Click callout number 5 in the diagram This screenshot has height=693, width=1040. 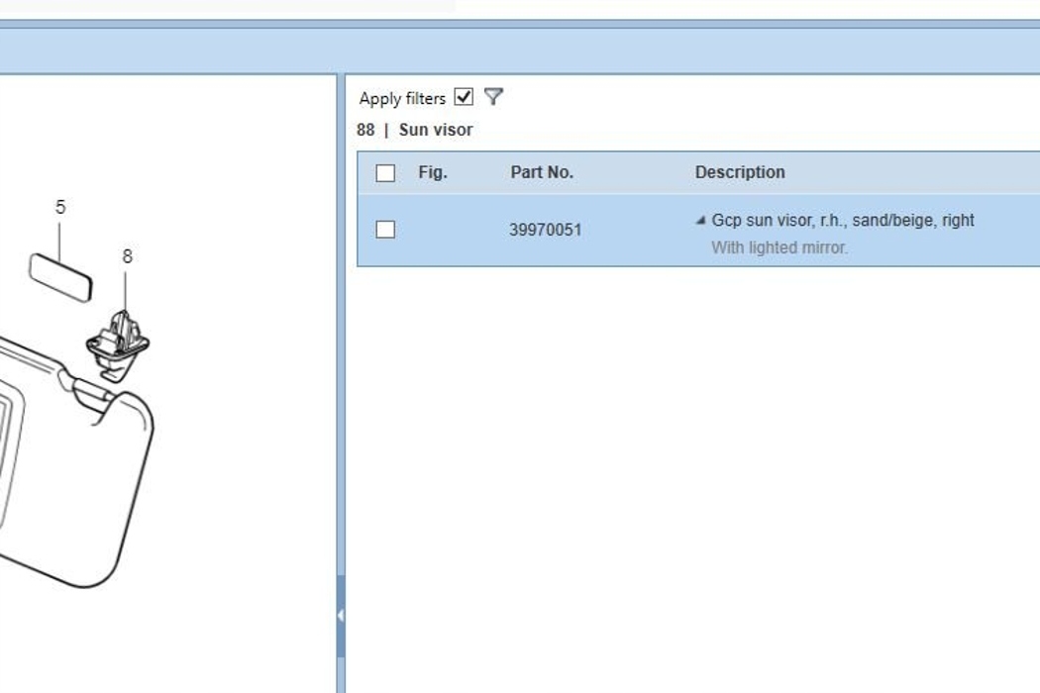(60, 208)
